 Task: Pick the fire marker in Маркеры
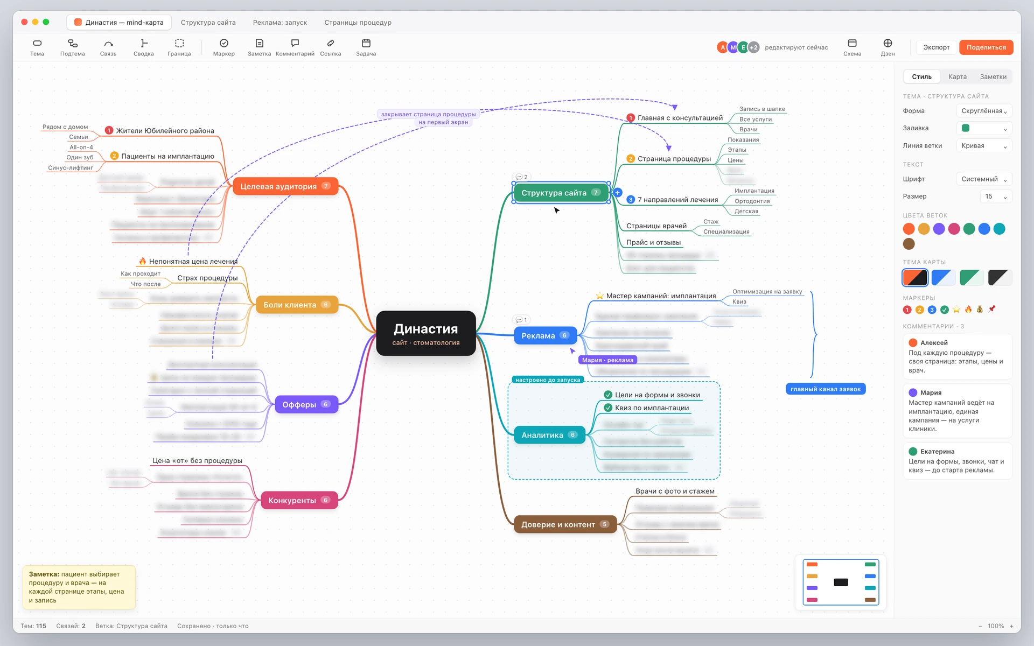pyautogui.click(x=968, y=309)
